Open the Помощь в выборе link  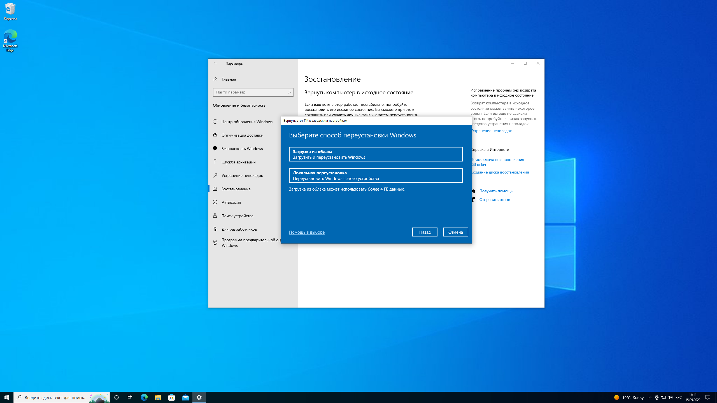click(x=307, y=232)
